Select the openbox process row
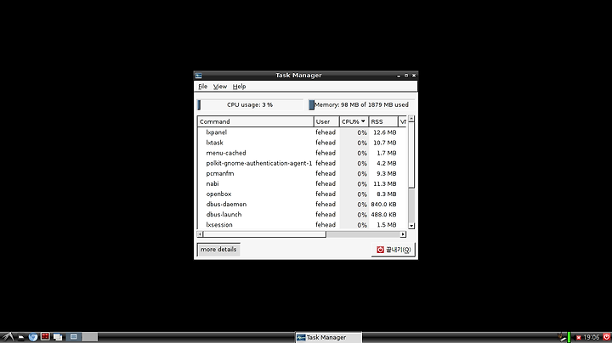The height and width of the screenshot is (343, 612). click(303, 194)
